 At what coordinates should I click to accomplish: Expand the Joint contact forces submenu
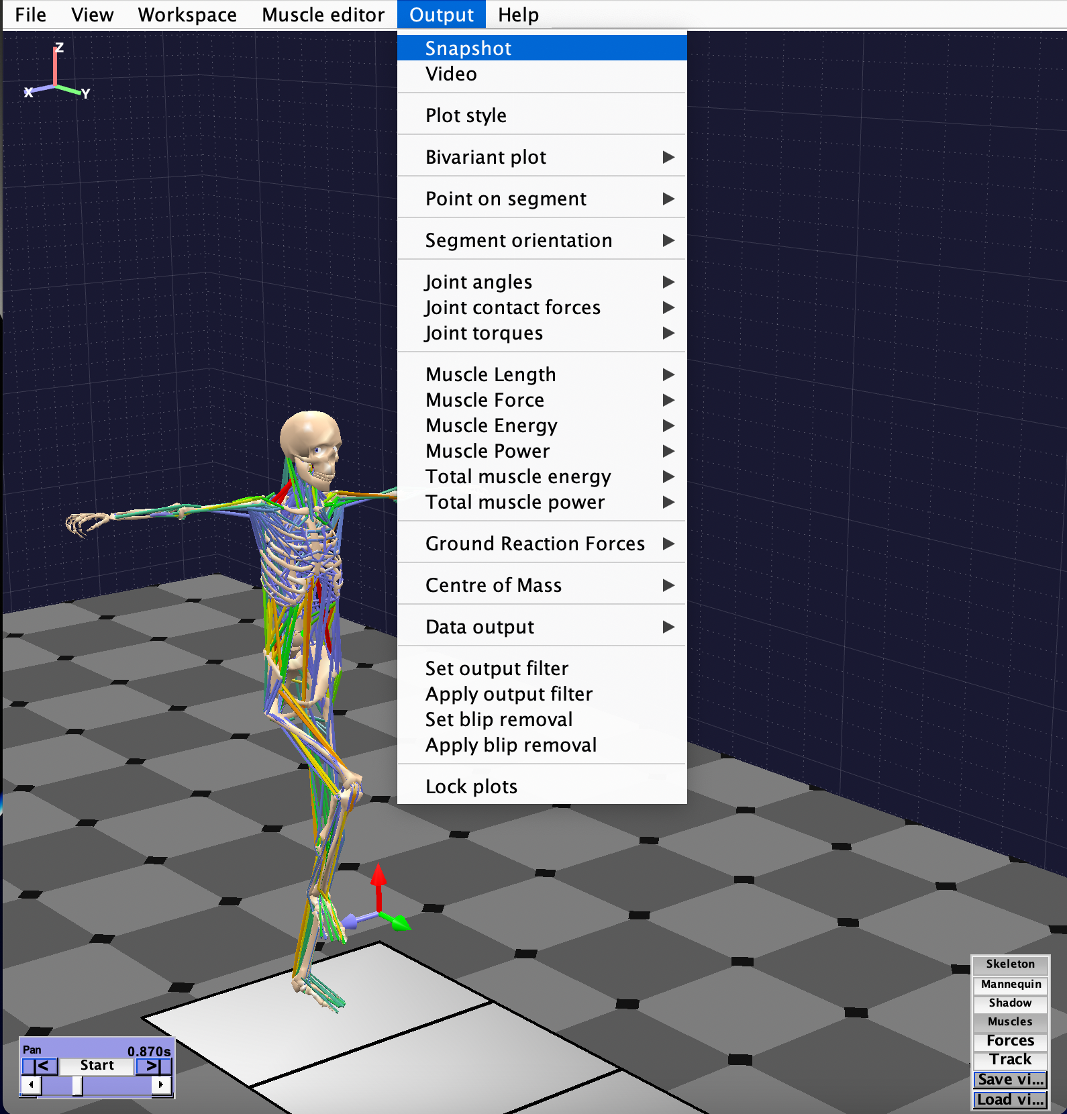[542, 307]
